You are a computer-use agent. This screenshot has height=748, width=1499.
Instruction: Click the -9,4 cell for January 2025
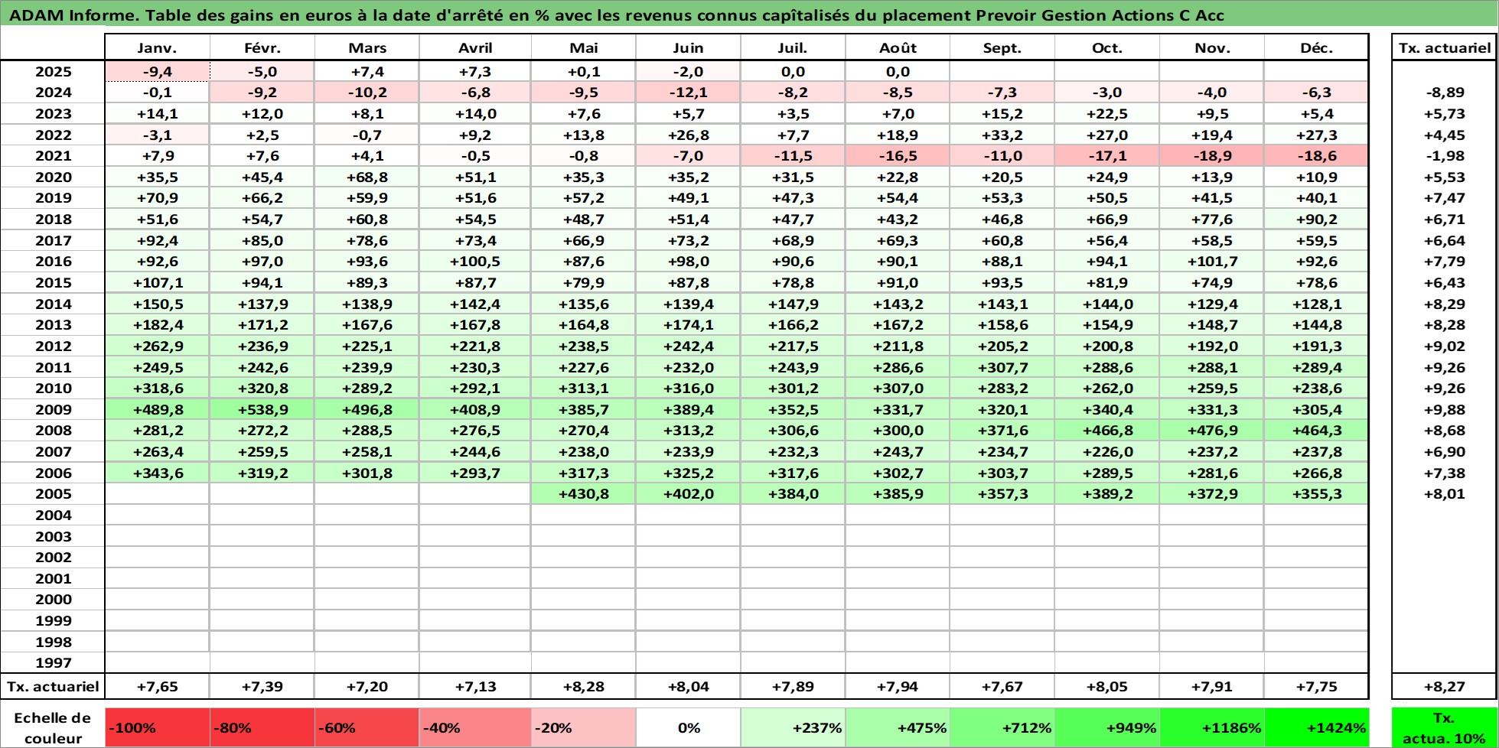click(157, 71)
